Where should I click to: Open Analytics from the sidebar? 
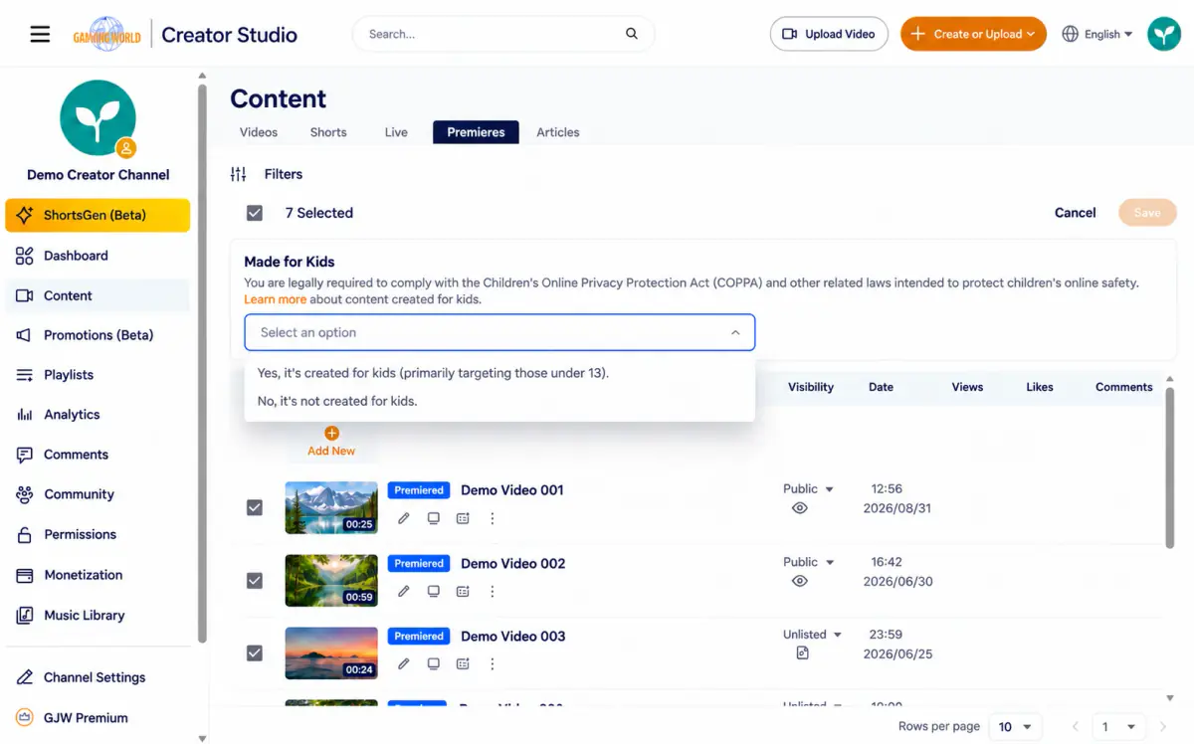click(98, 415)
